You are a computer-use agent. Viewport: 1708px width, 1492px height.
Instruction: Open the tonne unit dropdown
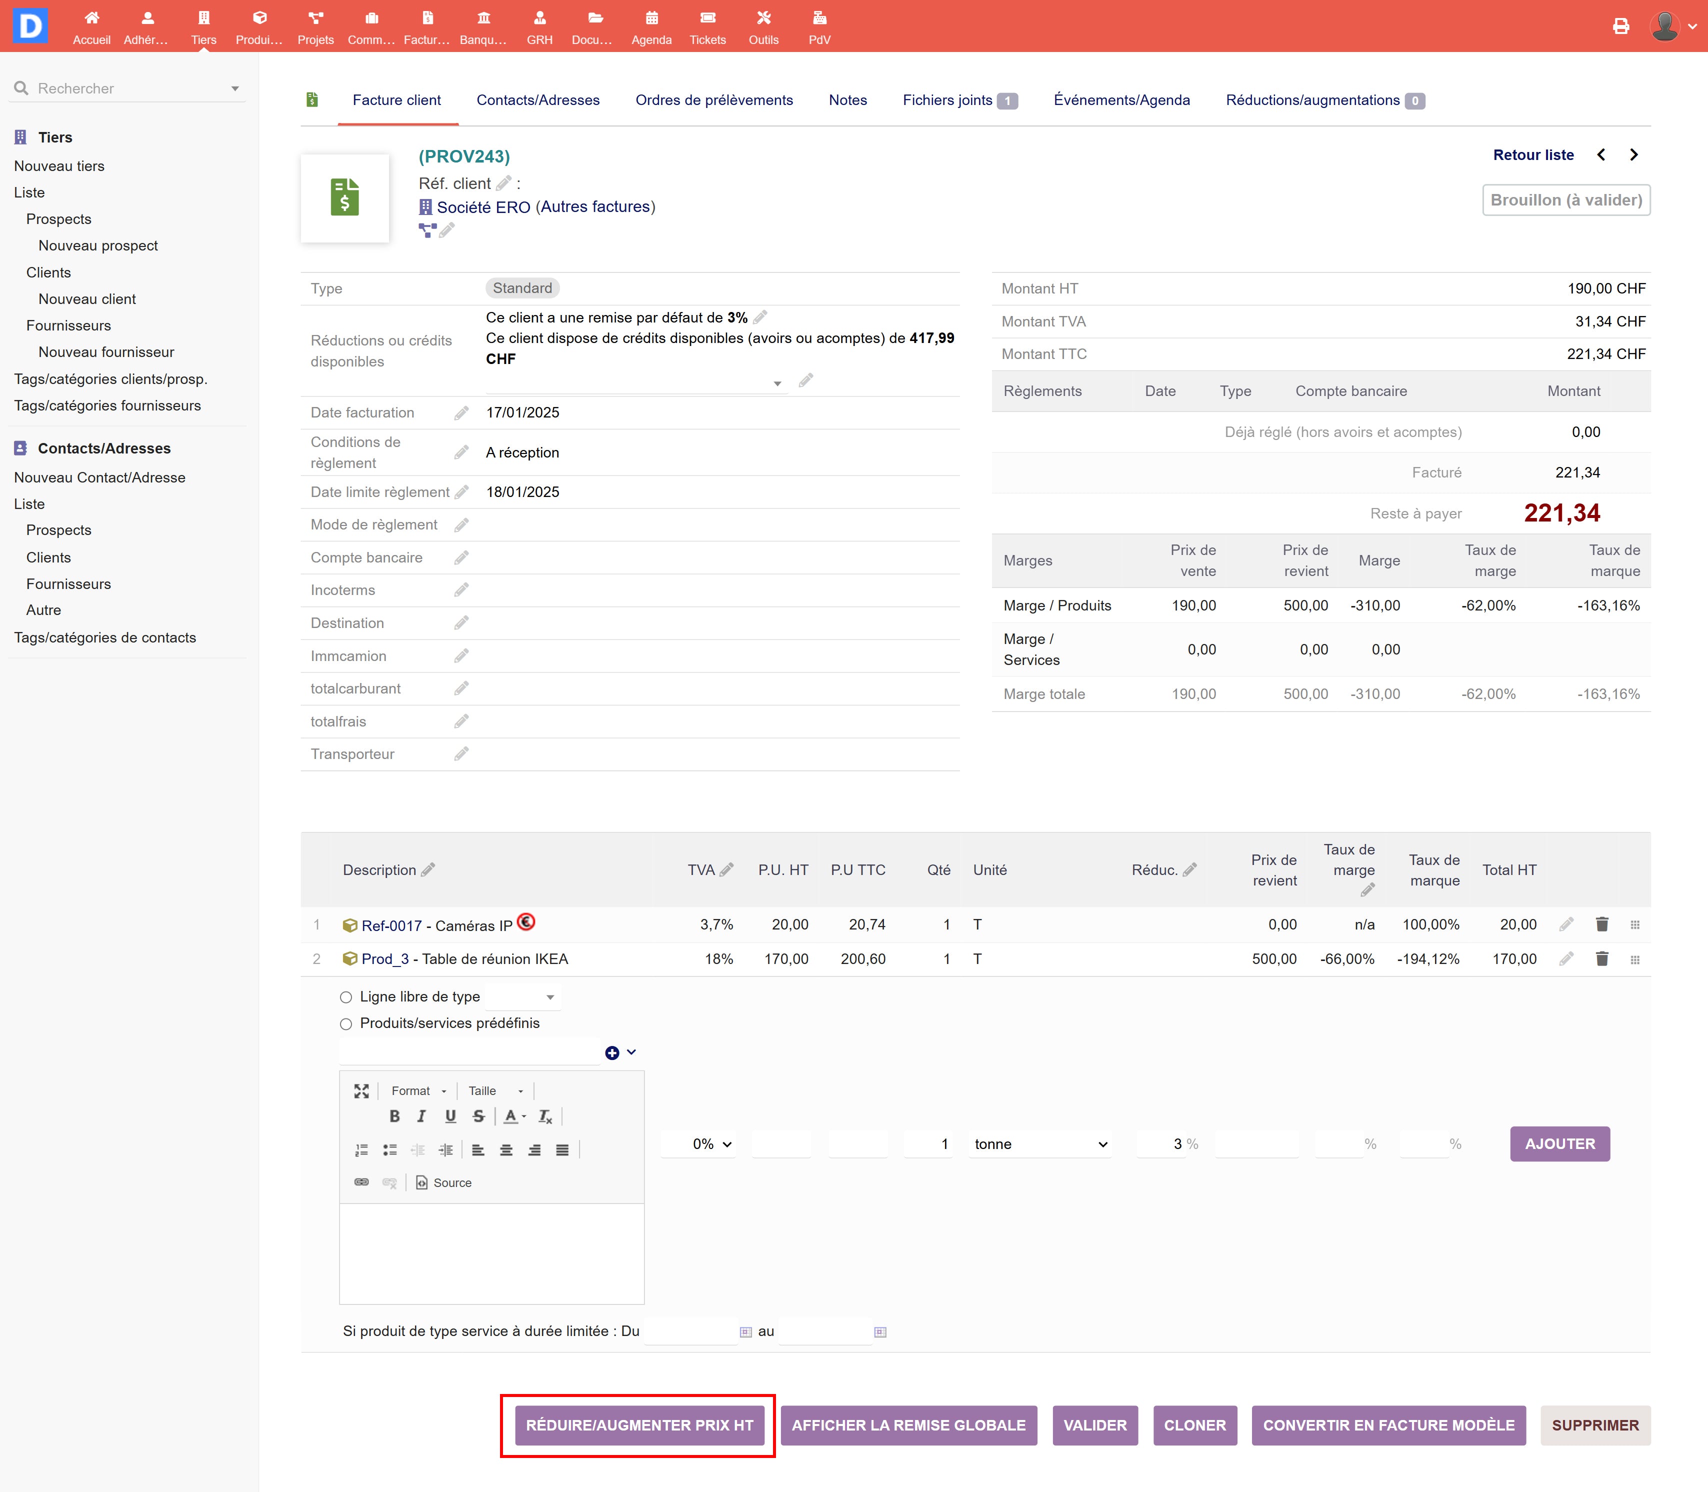pyautogui.click(x=1040, y=1144)
